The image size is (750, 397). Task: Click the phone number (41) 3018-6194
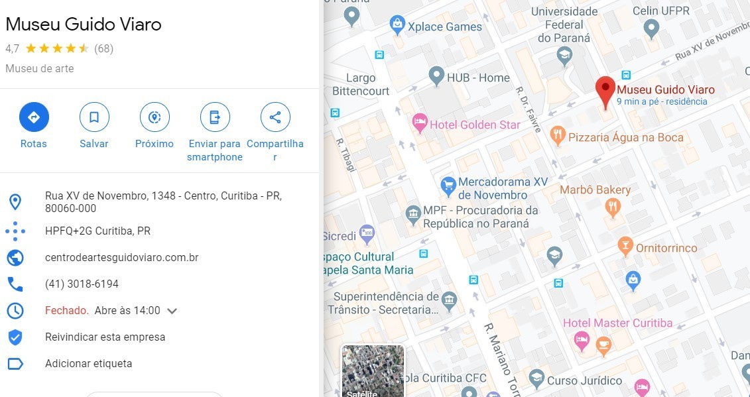82,284
